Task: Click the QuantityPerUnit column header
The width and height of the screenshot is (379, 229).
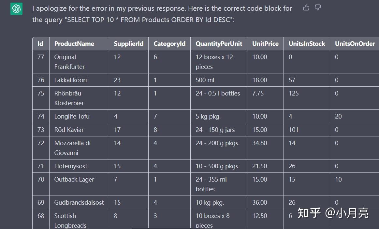Action: [219, 44]
